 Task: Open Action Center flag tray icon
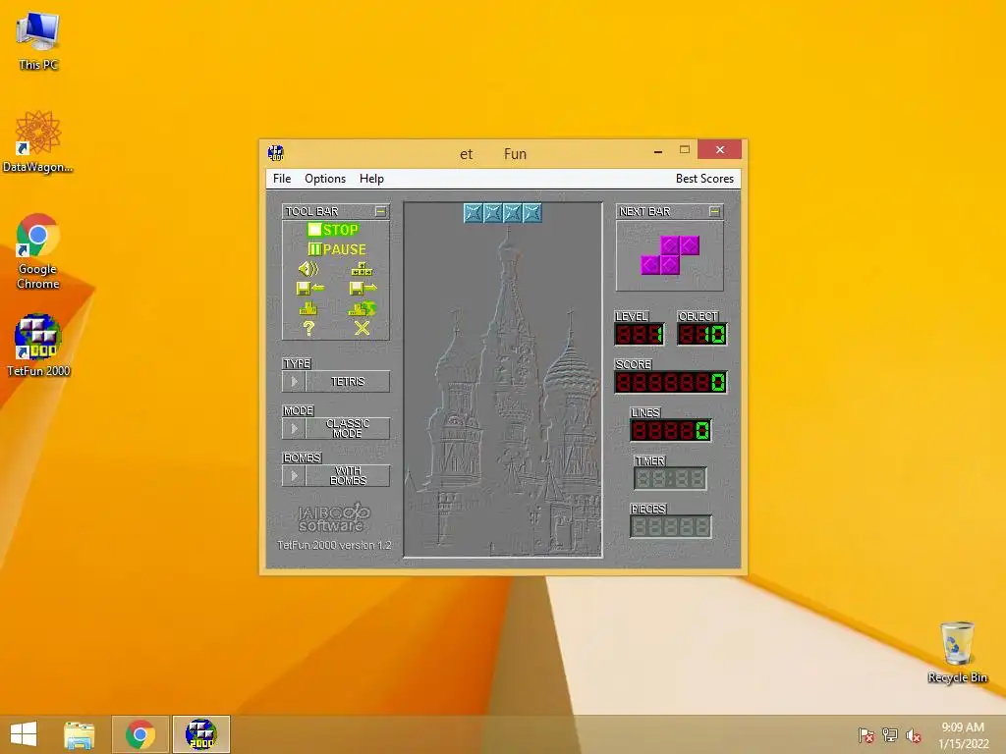[866, 735]
